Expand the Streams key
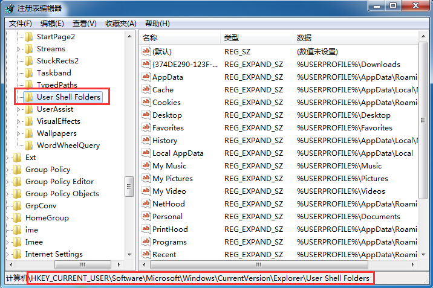 point(19,49)
